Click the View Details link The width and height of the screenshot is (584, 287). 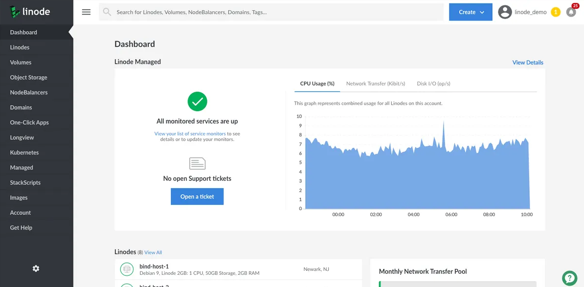pyautogui.click(x=528, y=63)
